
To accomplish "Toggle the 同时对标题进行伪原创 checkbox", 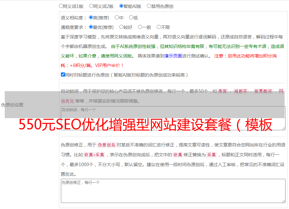I will (63, 75).
